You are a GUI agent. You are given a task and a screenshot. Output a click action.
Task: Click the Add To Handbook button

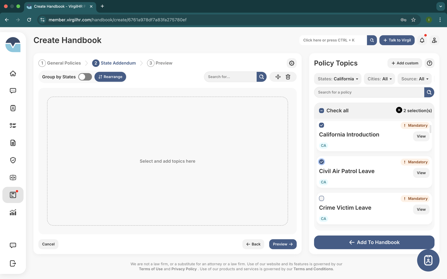(x=374, y=242)
